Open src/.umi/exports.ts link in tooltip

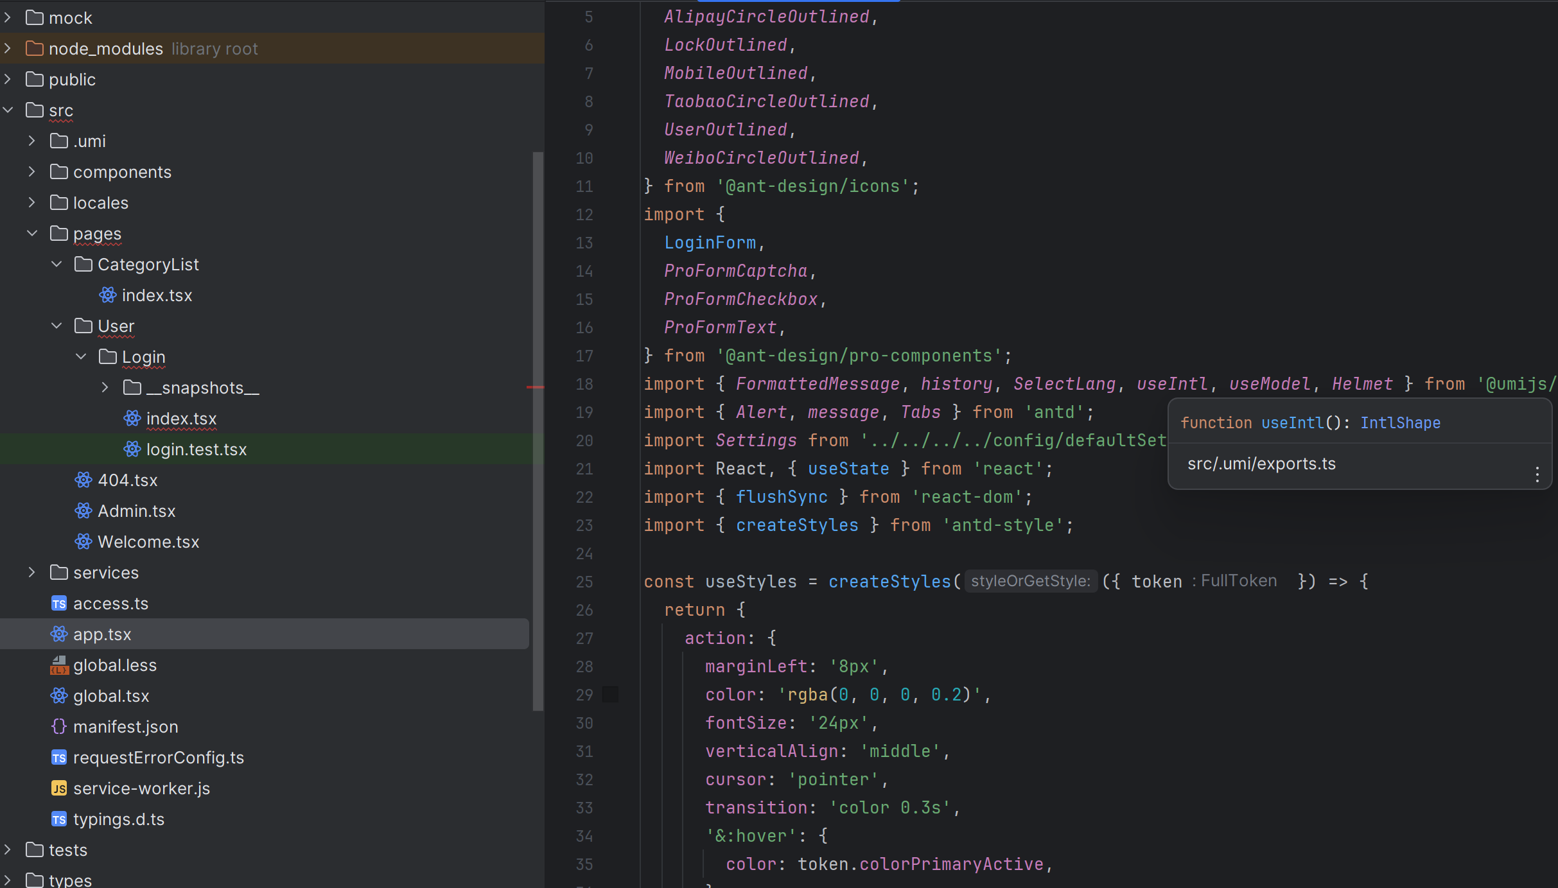click(x=1261, y=464)
